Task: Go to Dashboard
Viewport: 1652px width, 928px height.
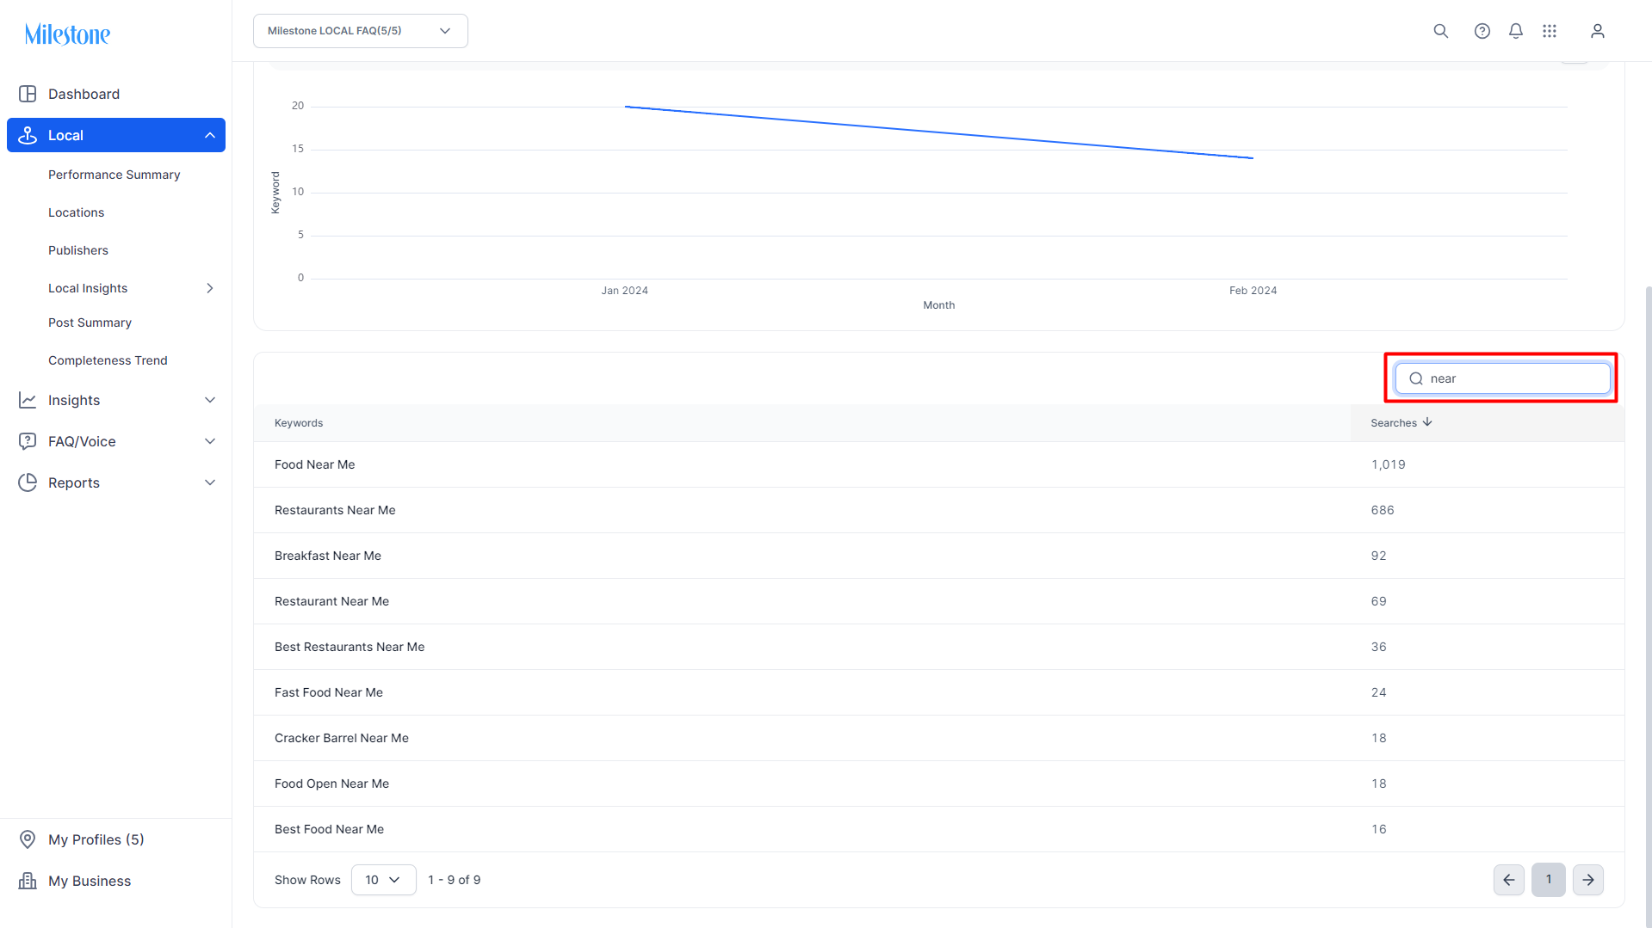Action: pos(84,94)
